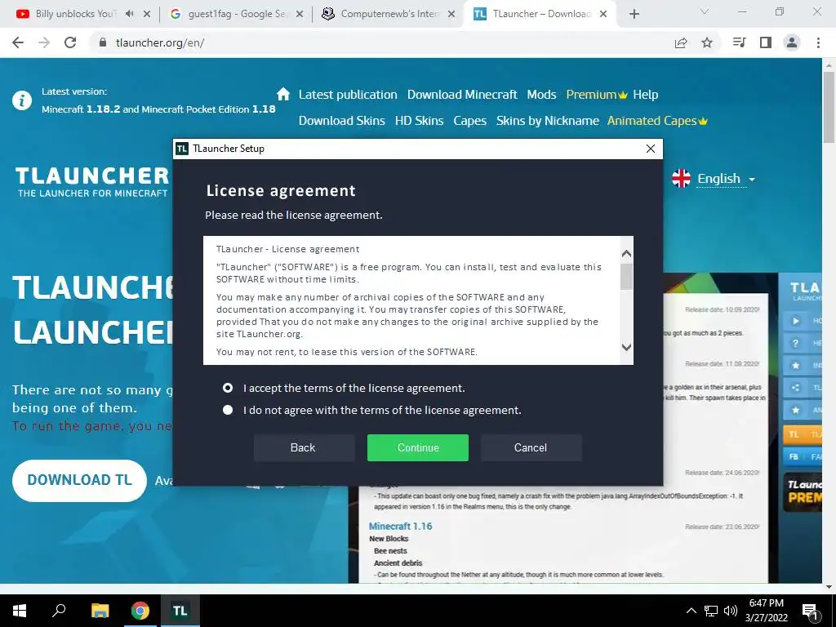
Task: Click the webpage vertical scrollbar thumb
Action: coord(829,107)
